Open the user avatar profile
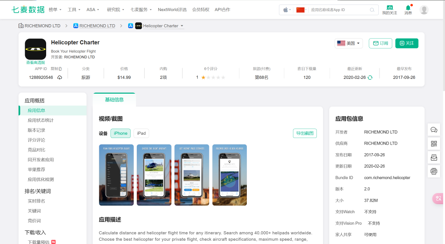445x244 pixels. pos(424,10)
